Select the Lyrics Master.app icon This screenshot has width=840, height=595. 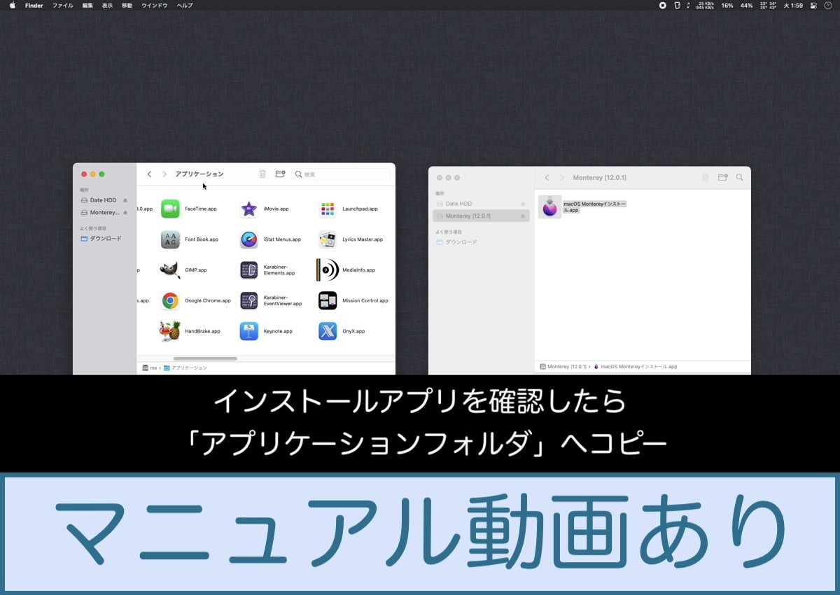tap(328, 239)
